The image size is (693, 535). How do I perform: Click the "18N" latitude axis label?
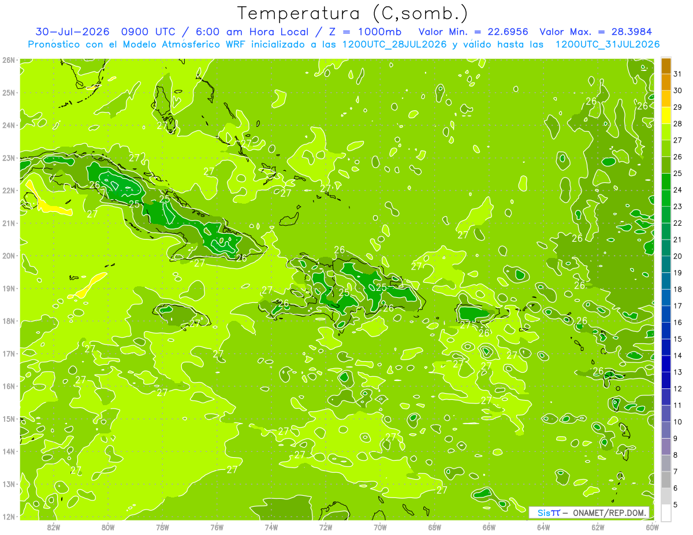[x=9, y=320]
